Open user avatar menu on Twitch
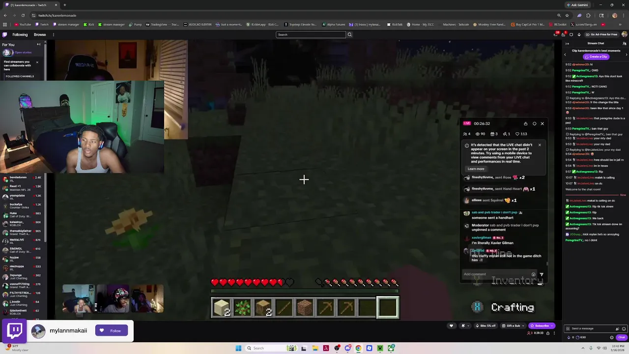 (x=624, y=34)
